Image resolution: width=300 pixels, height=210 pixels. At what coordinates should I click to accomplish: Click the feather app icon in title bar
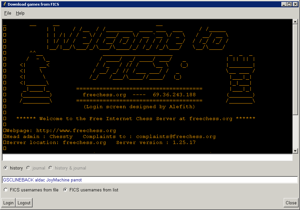point(4,4)
